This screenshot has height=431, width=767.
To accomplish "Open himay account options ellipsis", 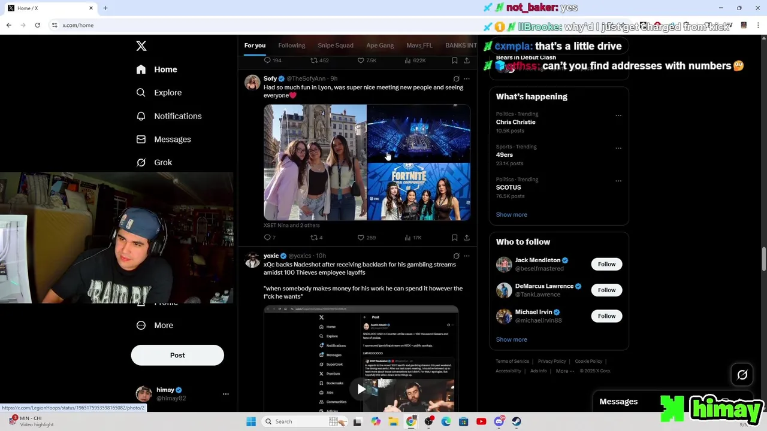I will [x=226, y=394].
